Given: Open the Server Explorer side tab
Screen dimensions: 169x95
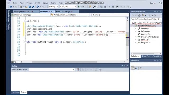Looking at the screenshot, I should (x=8, y=16).
